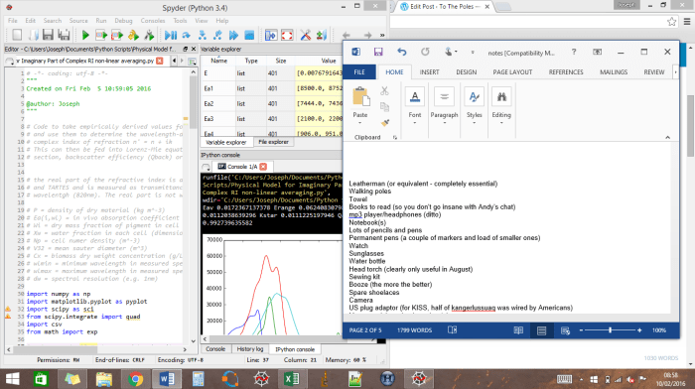Open the REFERENCES ribbon tab

(566, 72)
